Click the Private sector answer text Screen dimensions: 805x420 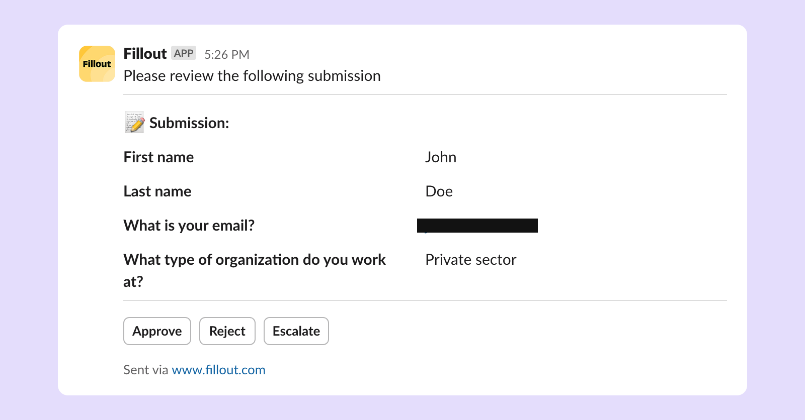[x=470, y=260]
